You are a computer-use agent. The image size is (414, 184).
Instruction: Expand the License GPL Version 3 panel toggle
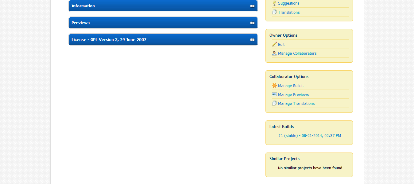pos(252,40)
